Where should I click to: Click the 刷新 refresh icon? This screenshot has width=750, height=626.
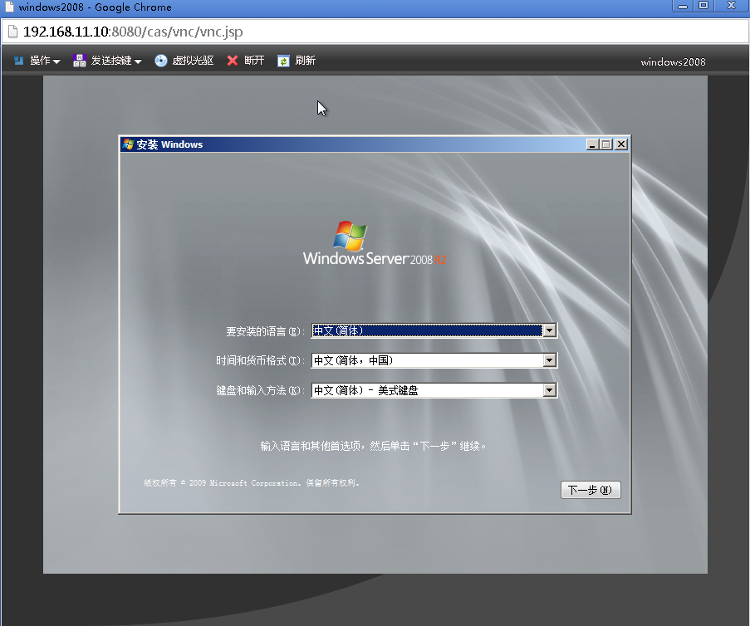283,61
